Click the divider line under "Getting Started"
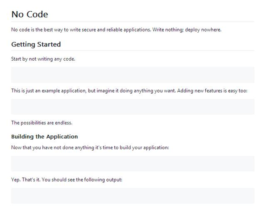This screenshot has height=211, width=266. pyautogui.click(x=133, y=51)
